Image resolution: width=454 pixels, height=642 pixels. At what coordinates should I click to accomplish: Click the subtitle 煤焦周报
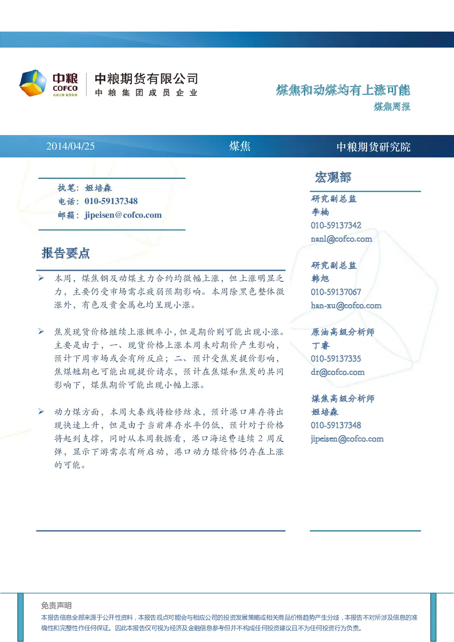tap(392, 107)
